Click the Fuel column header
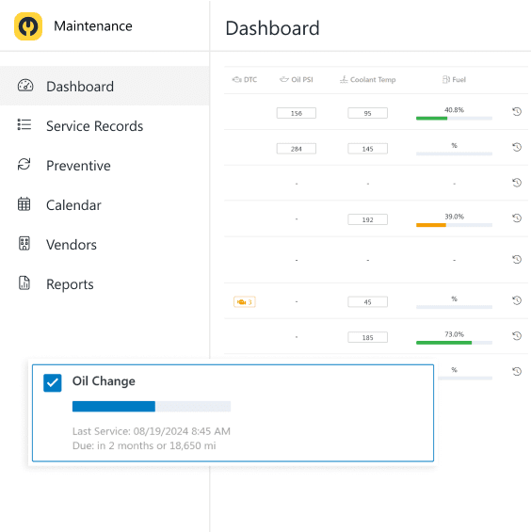Screen dimensions: 531x532 click(x=454, y=79)
